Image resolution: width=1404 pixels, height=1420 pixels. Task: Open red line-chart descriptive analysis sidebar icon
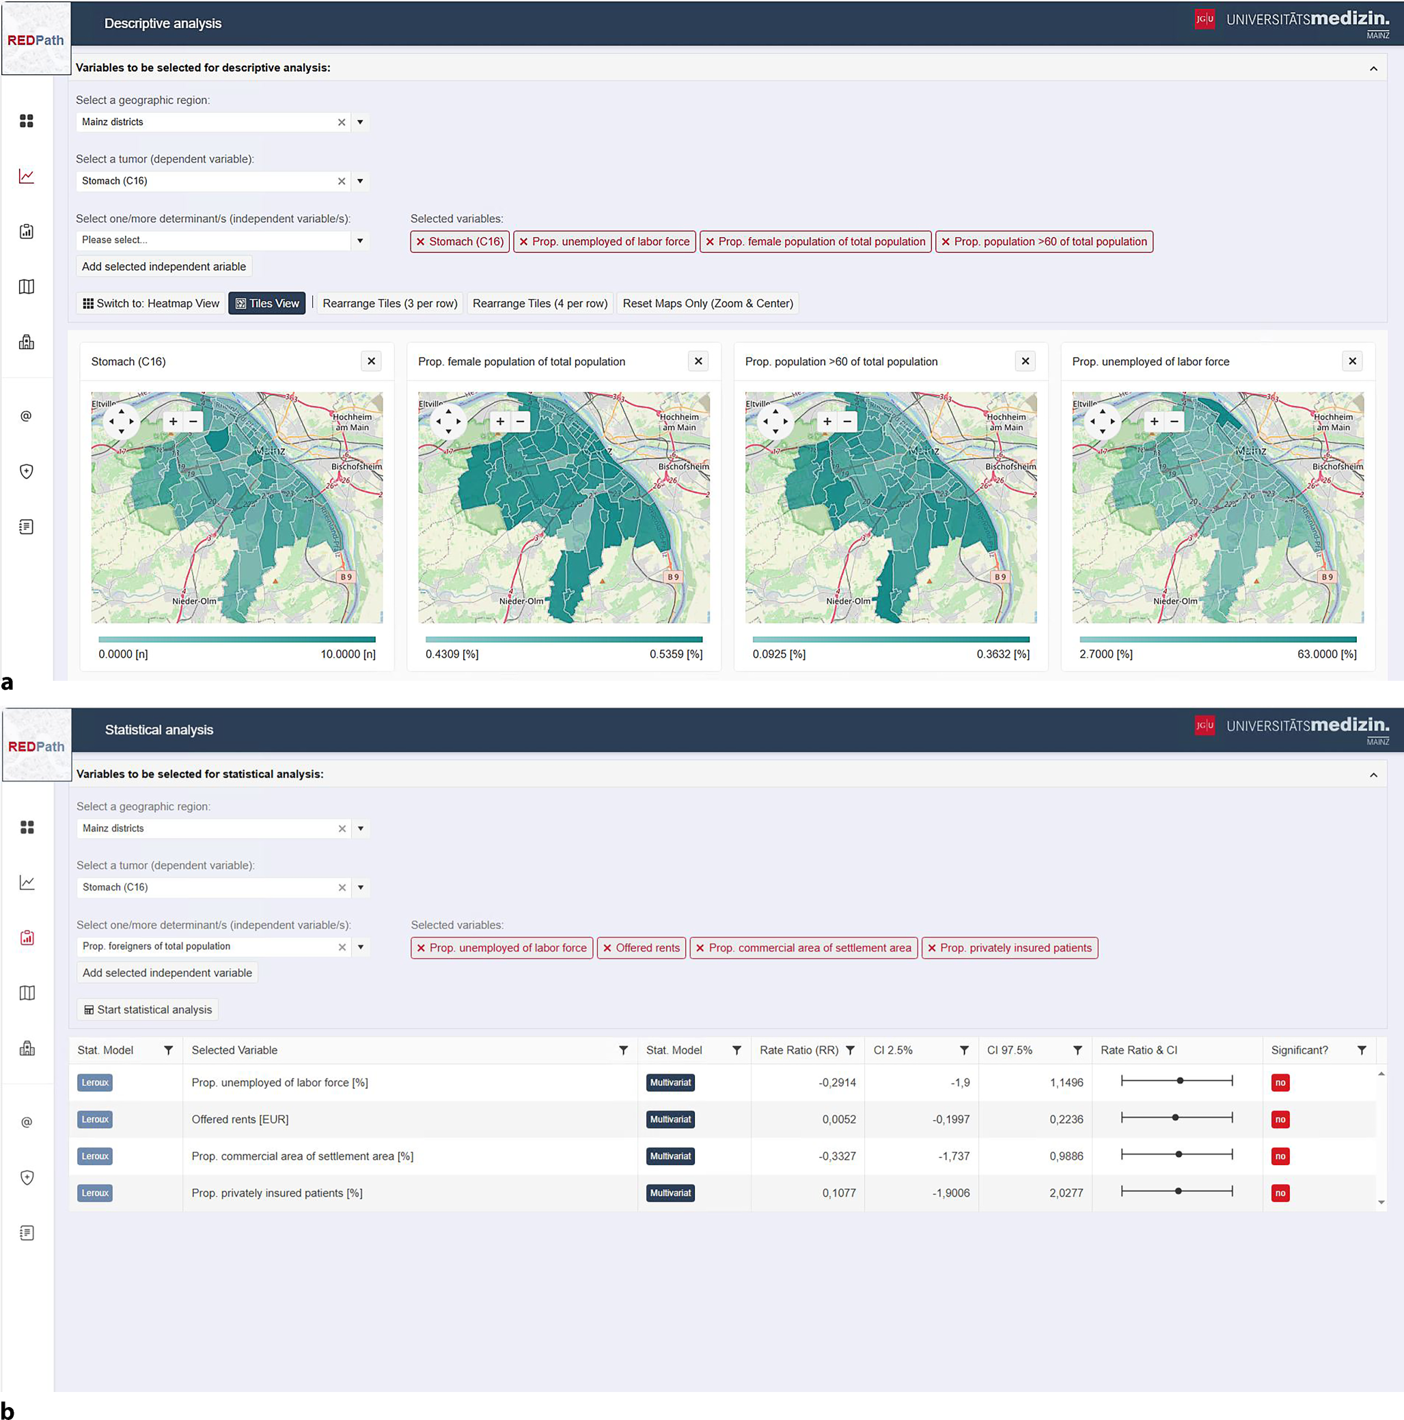pos(27,176)
